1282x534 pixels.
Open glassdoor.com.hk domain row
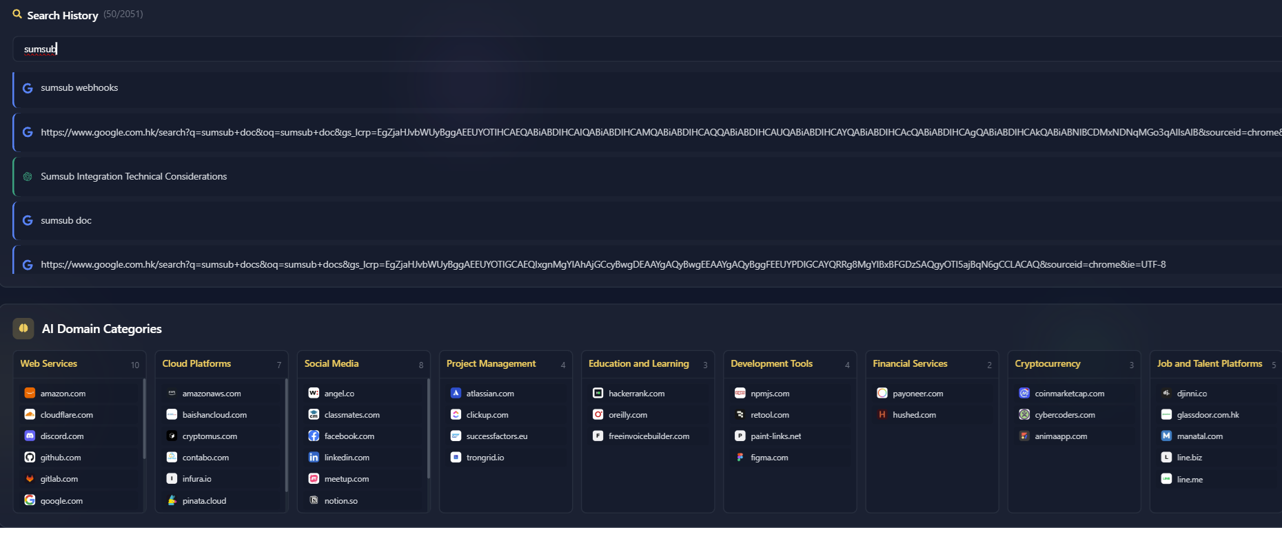1216,415
